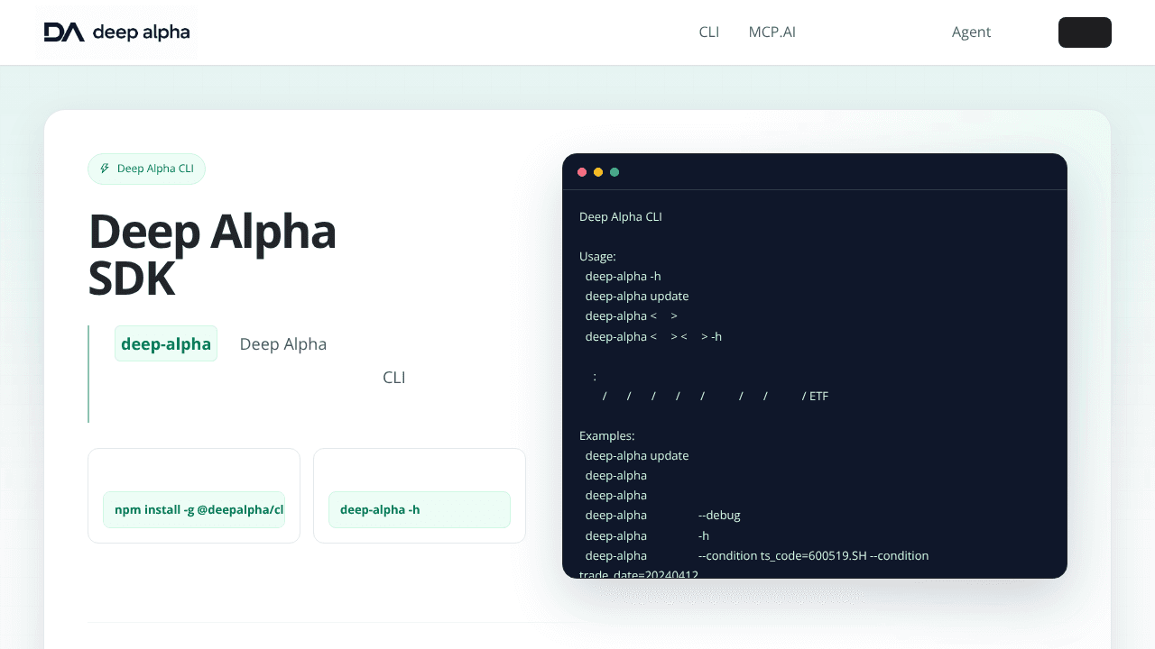The image size is (1155, 649).
Task: Click the '-h' flag in terminal Examples
Action: (704, 535)
